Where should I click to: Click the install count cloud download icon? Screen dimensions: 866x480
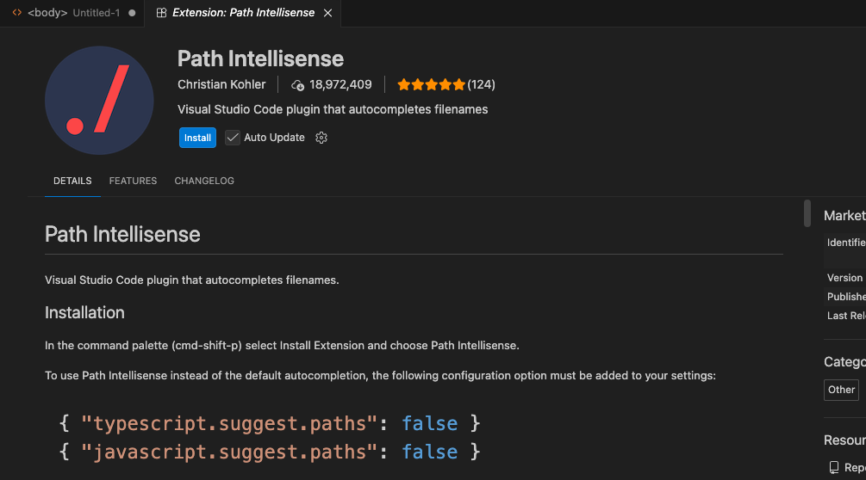point(297,85)
